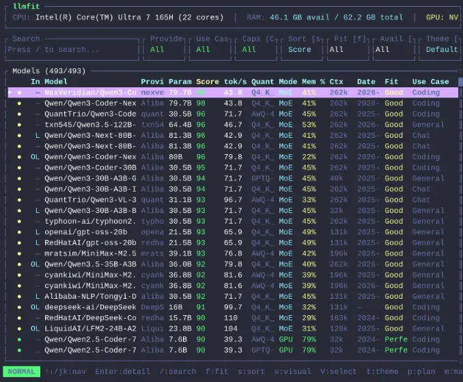
Task: Click the f:fit hint in status bar
Action: 216,371
